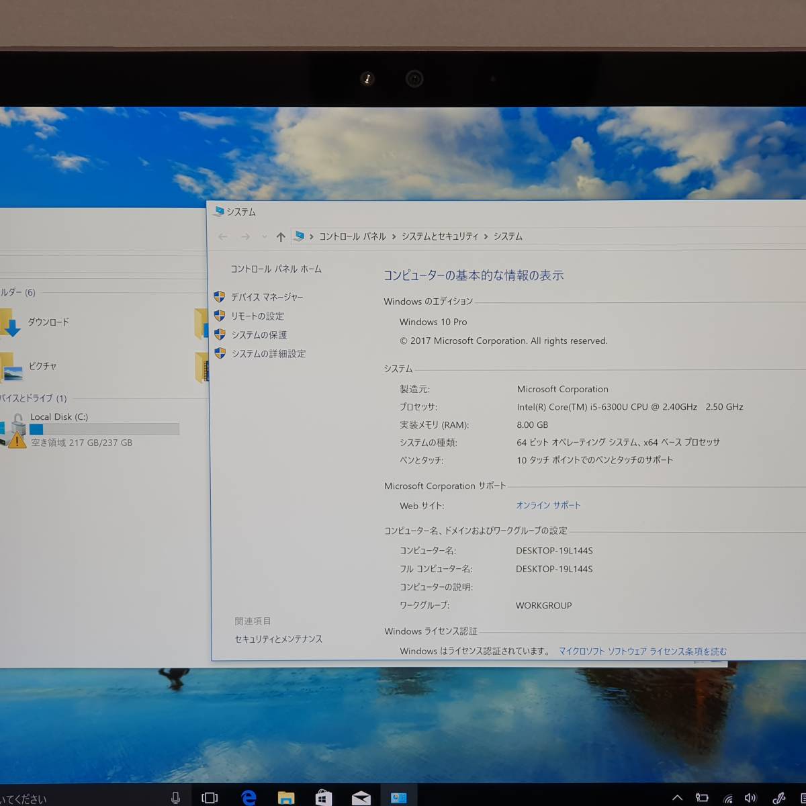The image size is (806, 806).
Task: Click the Windows 10 Pro edition text
Action: (x=433, y=322)
